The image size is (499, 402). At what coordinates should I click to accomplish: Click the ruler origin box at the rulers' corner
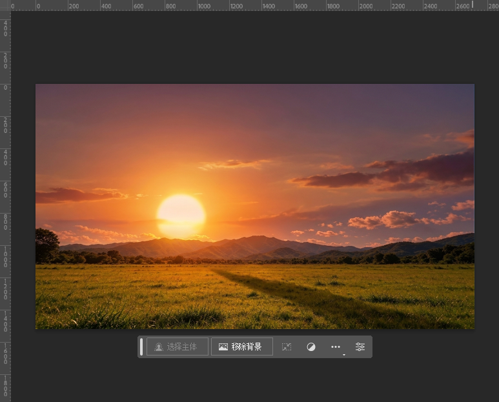[x=5, y=5]
